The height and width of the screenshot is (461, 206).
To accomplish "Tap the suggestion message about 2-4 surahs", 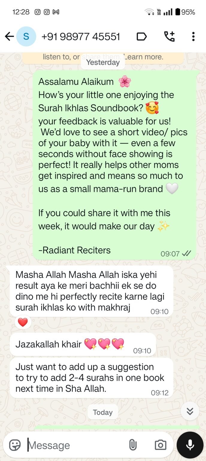I will coord(92,378).
